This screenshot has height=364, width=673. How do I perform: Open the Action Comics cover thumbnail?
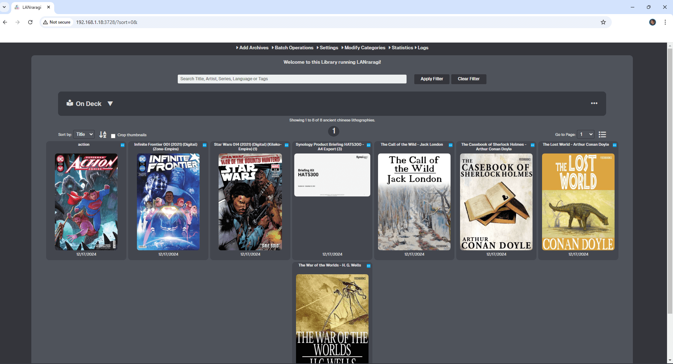[x=86, y=202]
